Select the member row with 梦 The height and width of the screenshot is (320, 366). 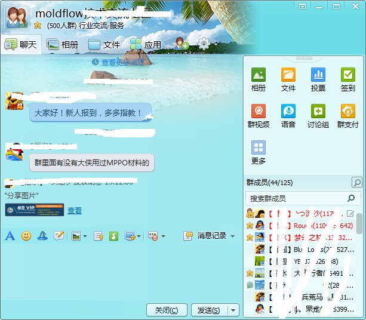[x=301, y=238]
